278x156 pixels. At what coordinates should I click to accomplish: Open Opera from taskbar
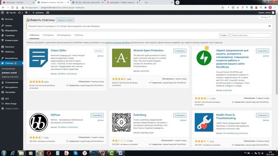pos(49,153)
